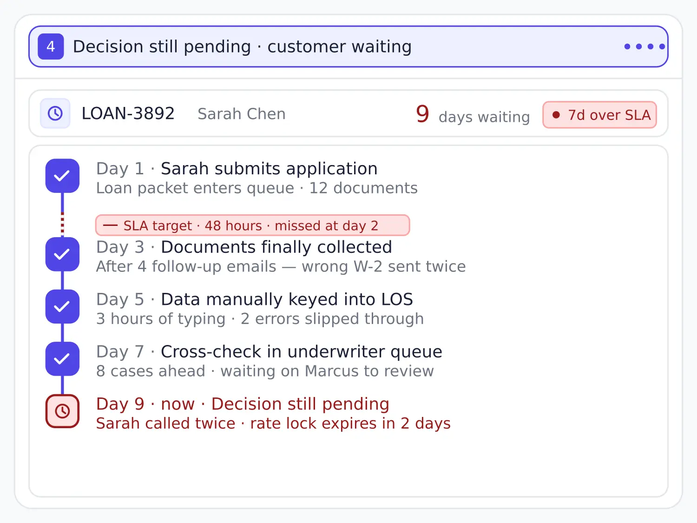Click the 7d over SLA badge
697x523 pixels.
click(600, 115)
